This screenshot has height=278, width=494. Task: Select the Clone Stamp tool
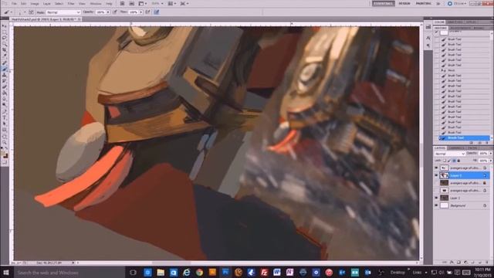(5, 75)
